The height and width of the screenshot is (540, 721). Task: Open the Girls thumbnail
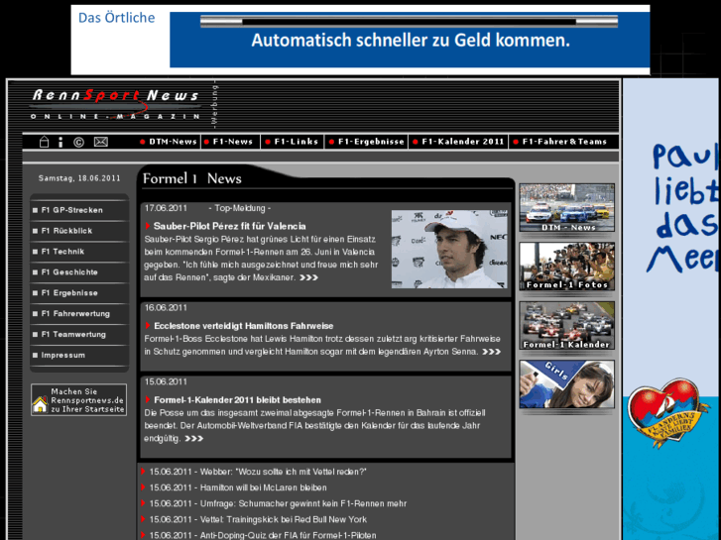(566, 384)
